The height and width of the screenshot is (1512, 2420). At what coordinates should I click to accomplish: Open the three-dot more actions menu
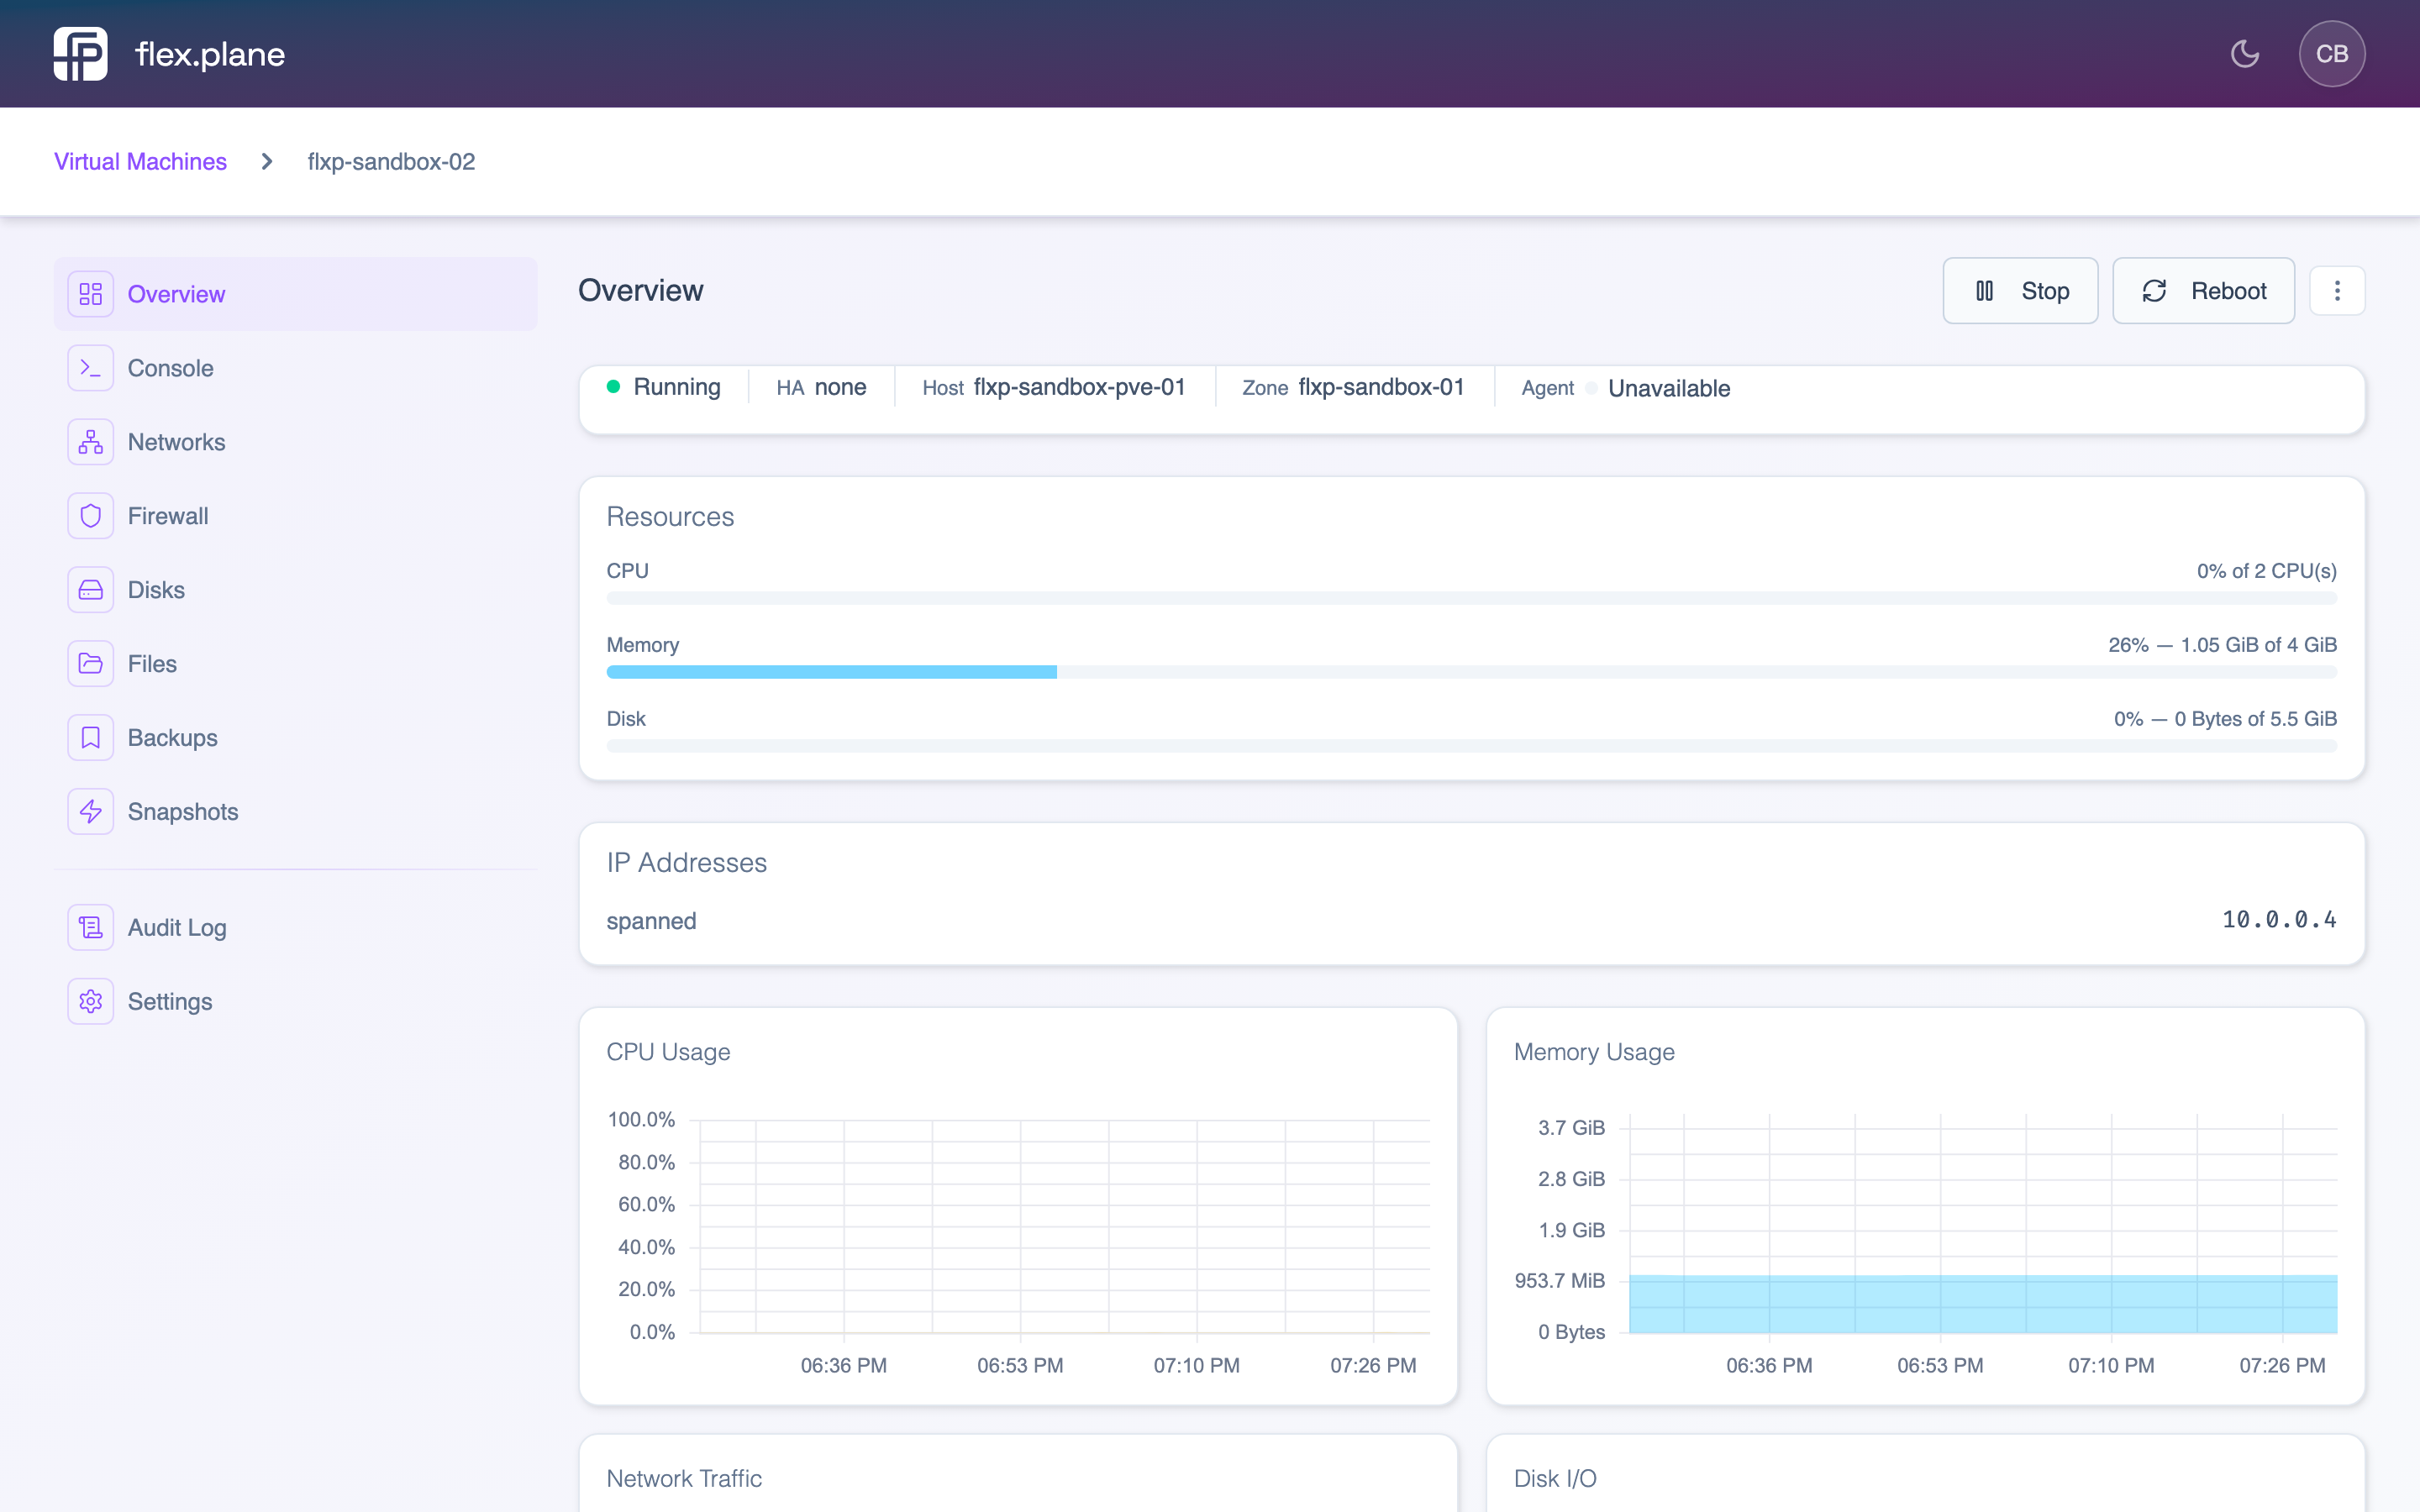point(2337,291)
